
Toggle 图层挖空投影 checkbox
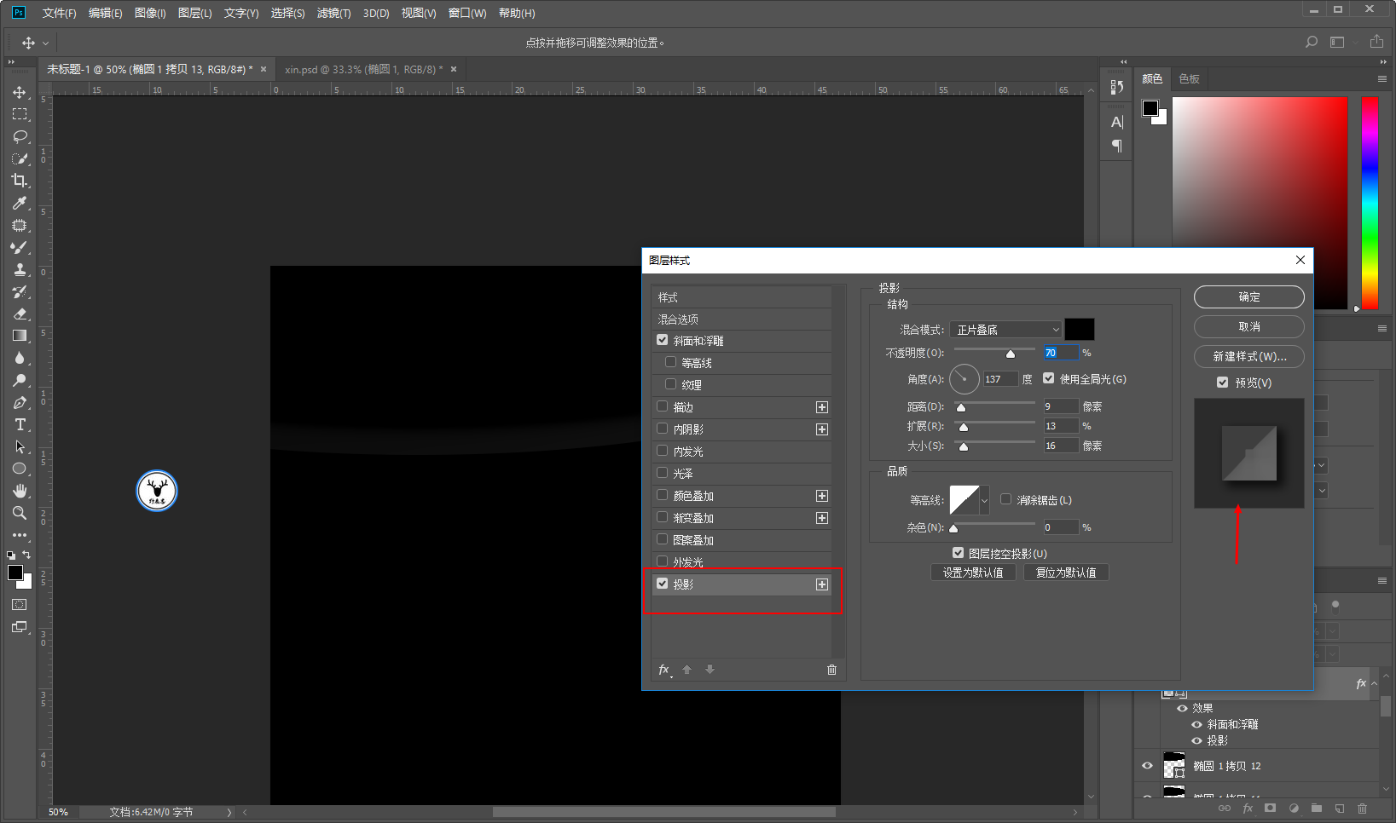click(958, 553)
